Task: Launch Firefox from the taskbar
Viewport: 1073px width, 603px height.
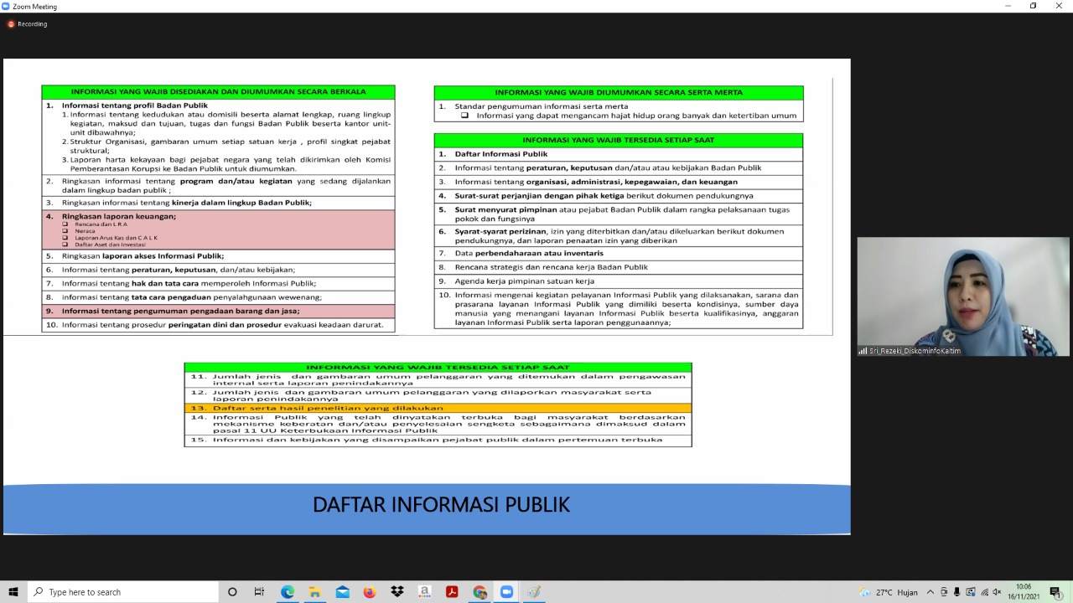Action: [370, 592]
